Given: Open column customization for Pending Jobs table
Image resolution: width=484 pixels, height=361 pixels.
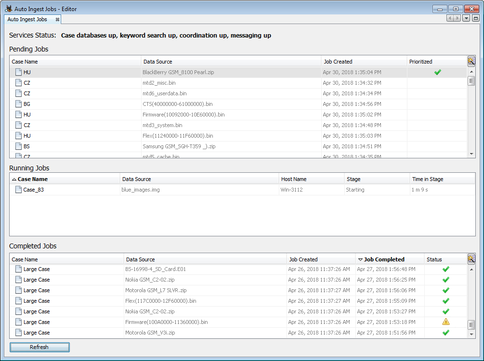Looking at the screenshot, I should [471, 61].
